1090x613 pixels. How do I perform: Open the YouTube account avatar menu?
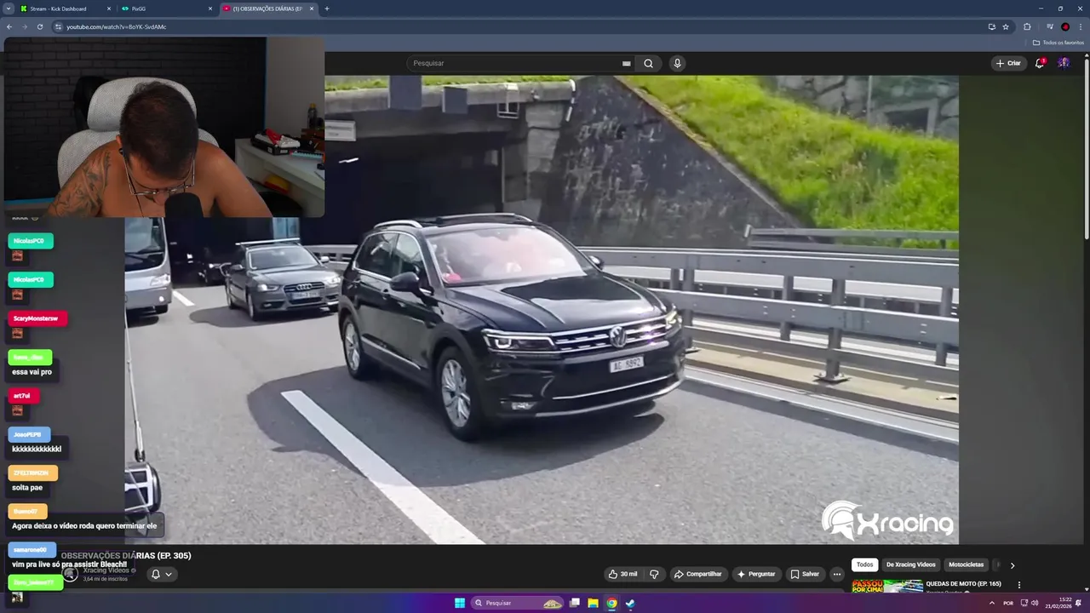(1064, 63)
